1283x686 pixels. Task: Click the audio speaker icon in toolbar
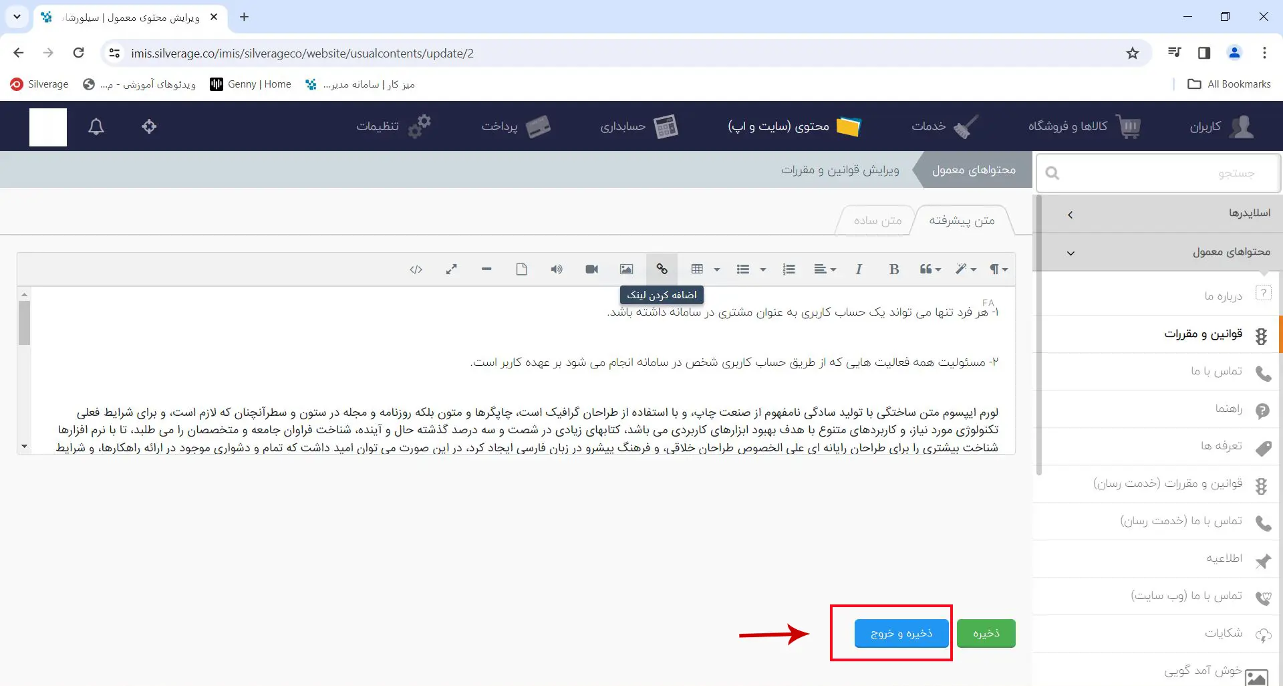pos(556,269)
